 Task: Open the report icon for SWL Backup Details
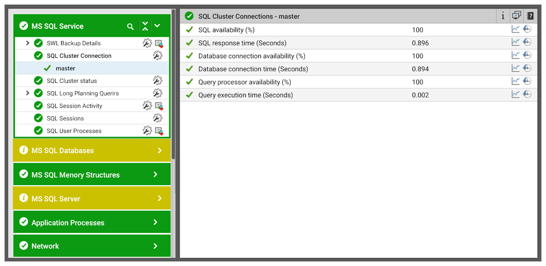point(159,44)
